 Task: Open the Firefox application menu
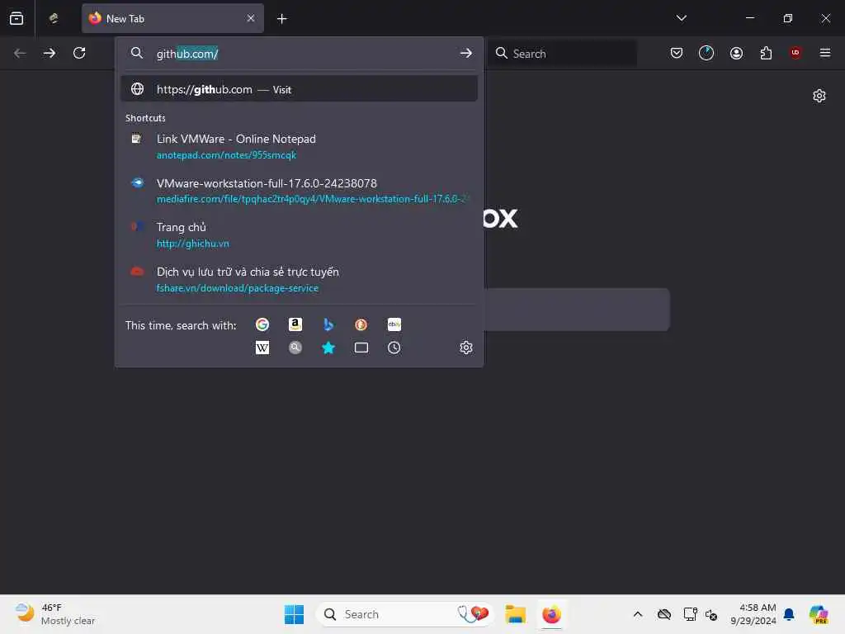coord(825,53)
